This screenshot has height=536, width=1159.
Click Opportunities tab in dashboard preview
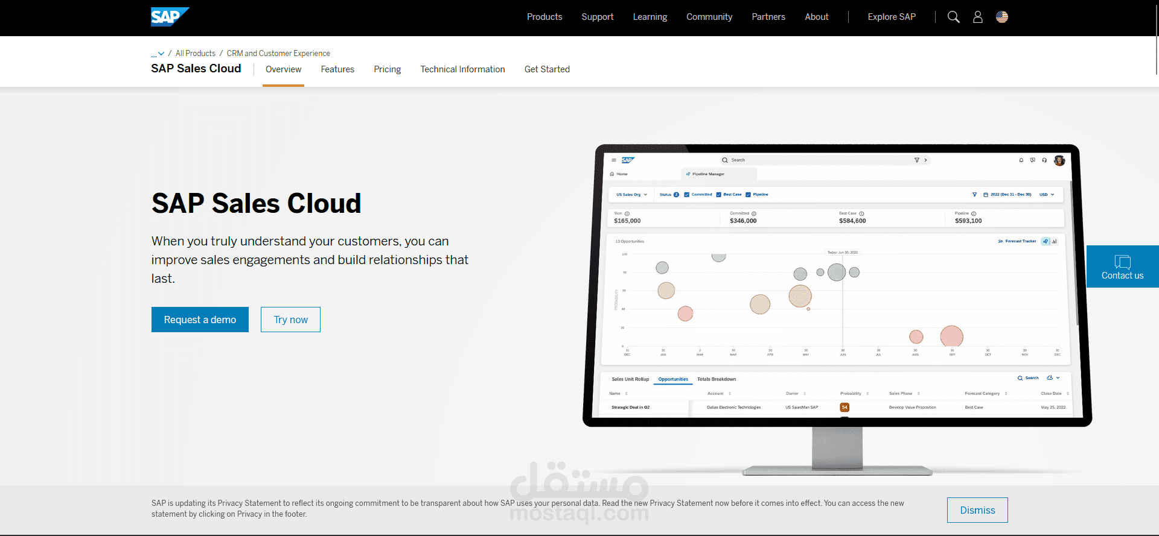[673, 379]
